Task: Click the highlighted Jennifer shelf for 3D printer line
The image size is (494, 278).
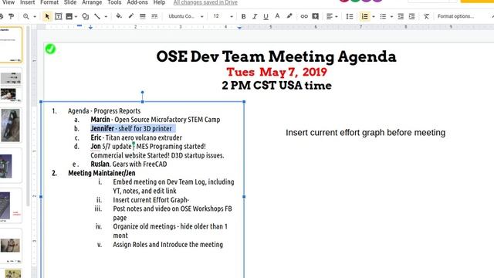Action: coord(133,129)
